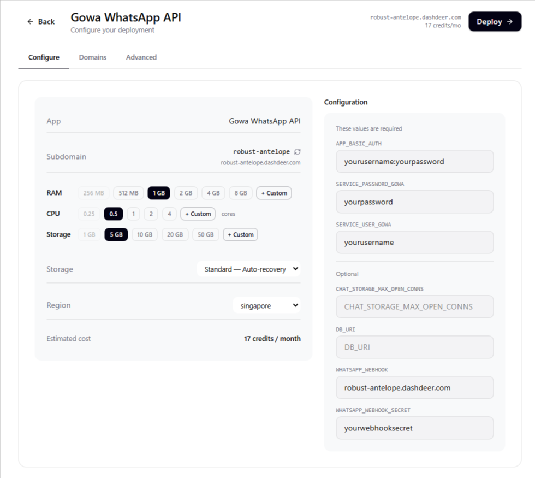Select 10 GB storage option
Image resolution: width=535 pixels, height=478 pixels.
145,234
